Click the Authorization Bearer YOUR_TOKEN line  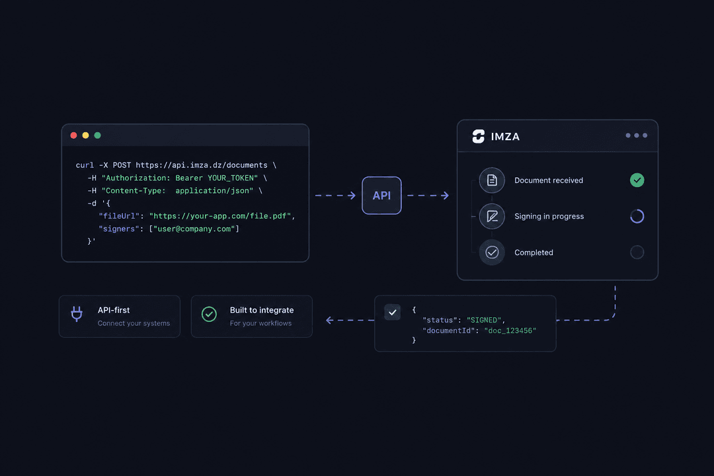[177, 178]
